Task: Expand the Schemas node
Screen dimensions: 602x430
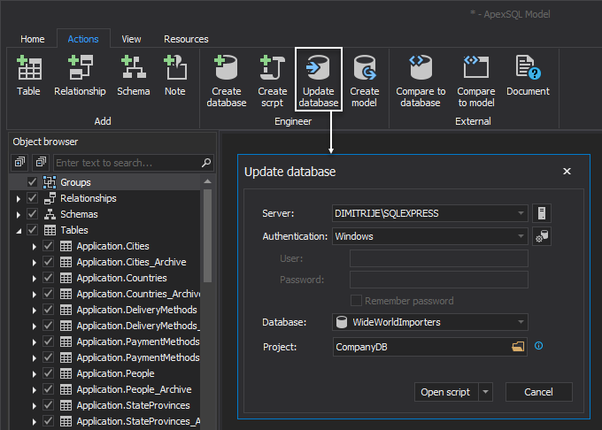Action: coord(18,215)
